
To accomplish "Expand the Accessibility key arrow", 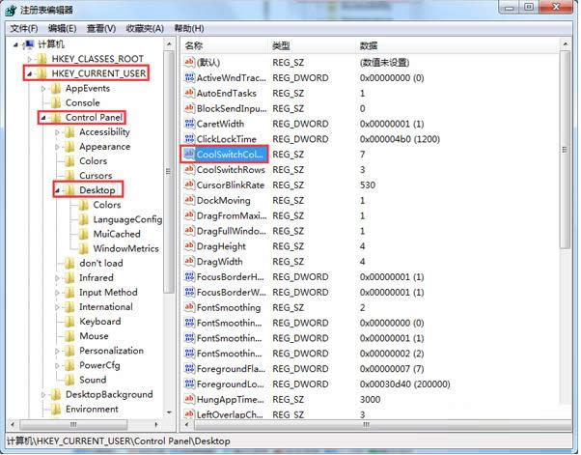I will pos(57,132).
